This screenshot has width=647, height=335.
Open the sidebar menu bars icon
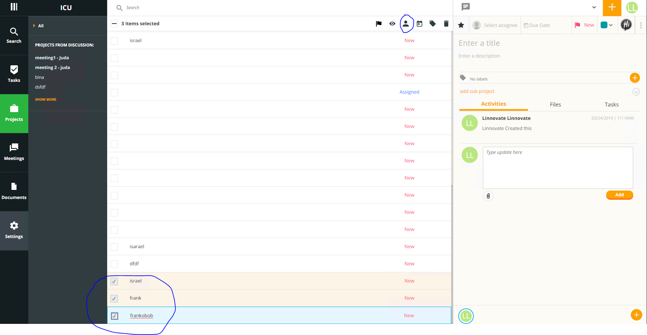click(x=14, y=7)
